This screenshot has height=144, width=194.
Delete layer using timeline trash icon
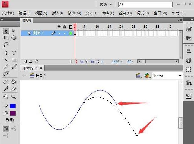point(36,61)
